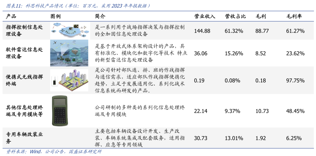Click revenue share 0.08%
Viewport: 316px width, 156px height.
pos(232,81)
